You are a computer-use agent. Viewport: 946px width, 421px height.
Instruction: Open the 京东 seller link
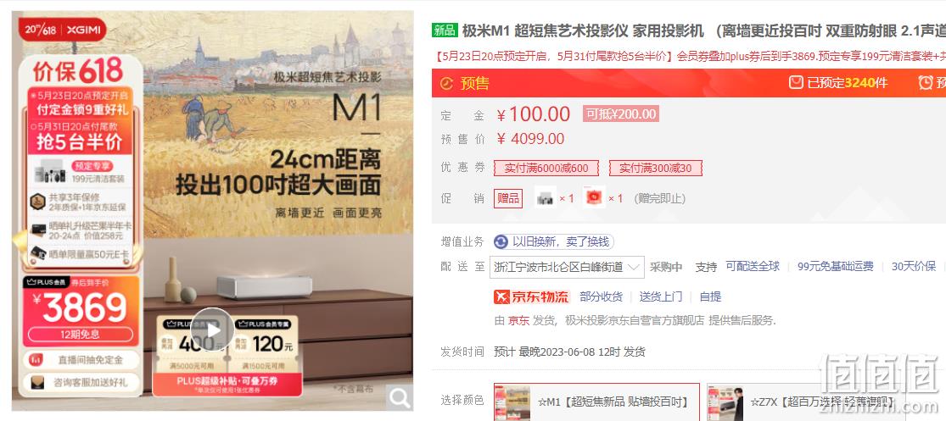pyautogui.click(x=518, y=320)
